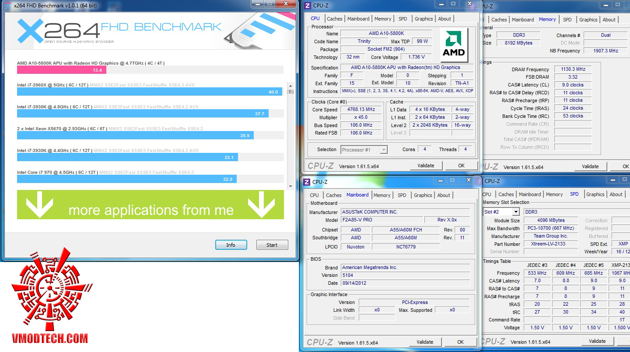
Task: Select Graphics tab in the CPU-Z Mainboard window
Action: pos(423,195)
